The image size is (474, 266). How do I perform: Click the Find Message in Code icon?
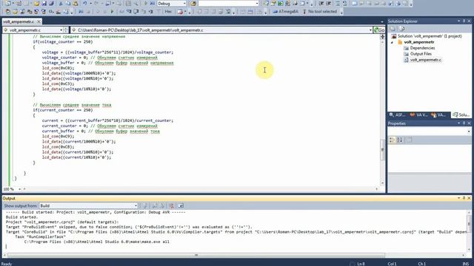145,205
